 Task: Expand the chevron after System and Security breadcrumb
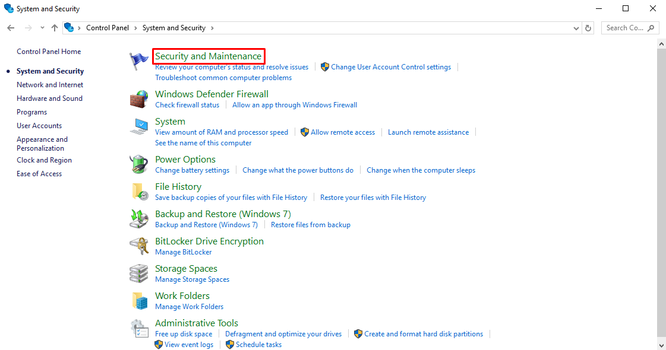[212, 28]
